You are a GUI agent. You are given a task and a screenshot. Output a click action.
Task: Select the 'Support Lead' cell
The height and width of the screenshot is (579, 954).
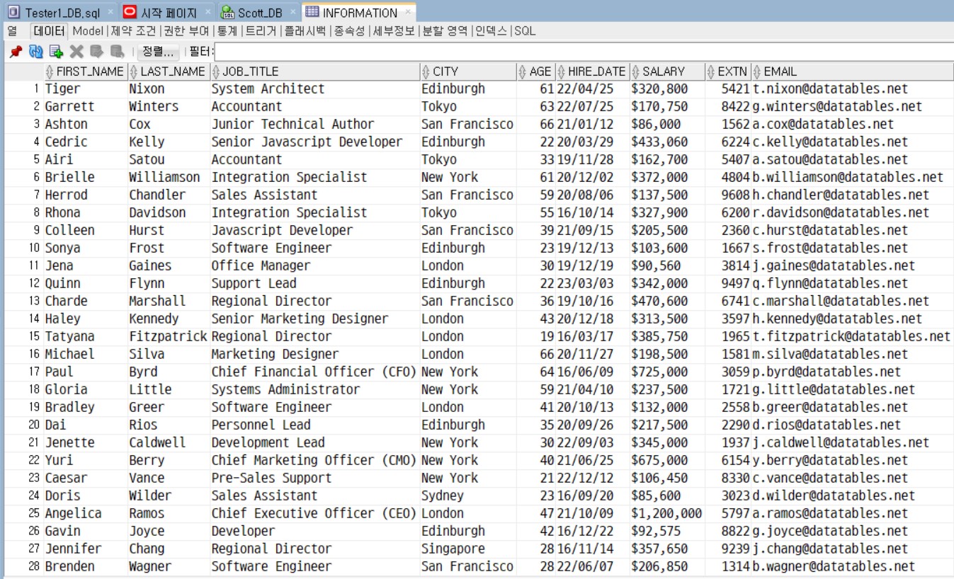pyautogui.click(x=314, y=284)
